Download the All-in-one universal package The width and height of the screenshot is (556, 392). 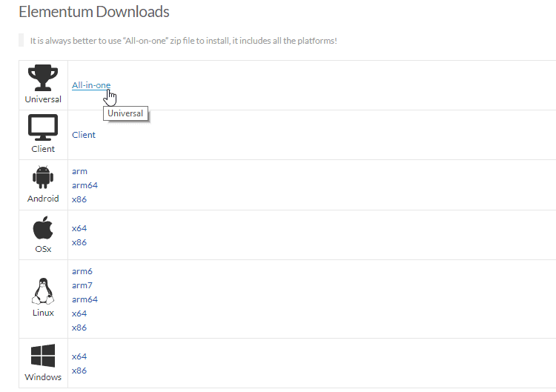pyautogui.click(x=91, y=85)
